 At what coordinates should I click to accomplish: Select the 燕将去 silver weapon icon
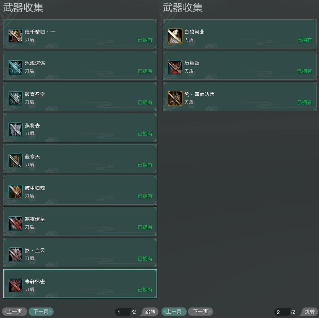pos(16,130)
